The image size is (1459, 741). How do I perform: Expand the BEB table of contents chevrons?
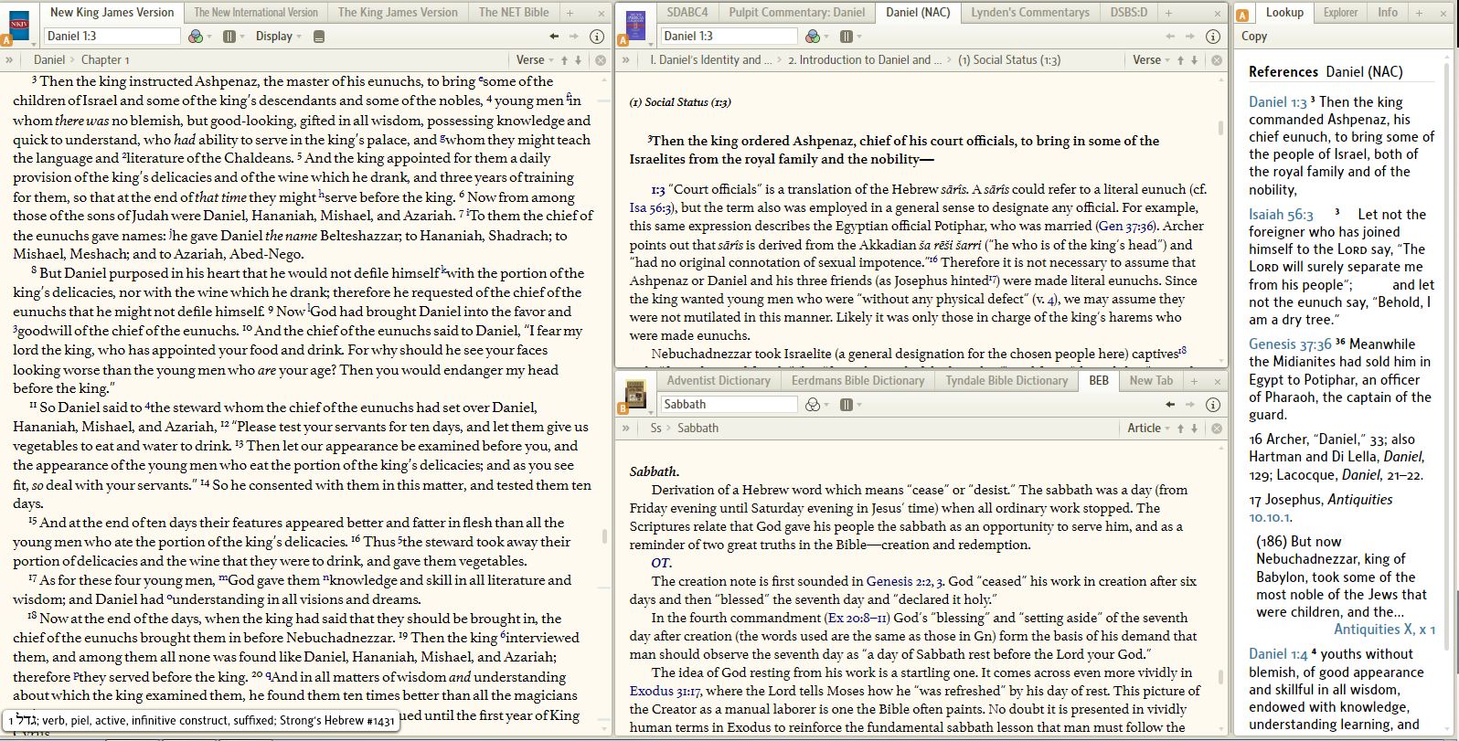pos(626,429)
